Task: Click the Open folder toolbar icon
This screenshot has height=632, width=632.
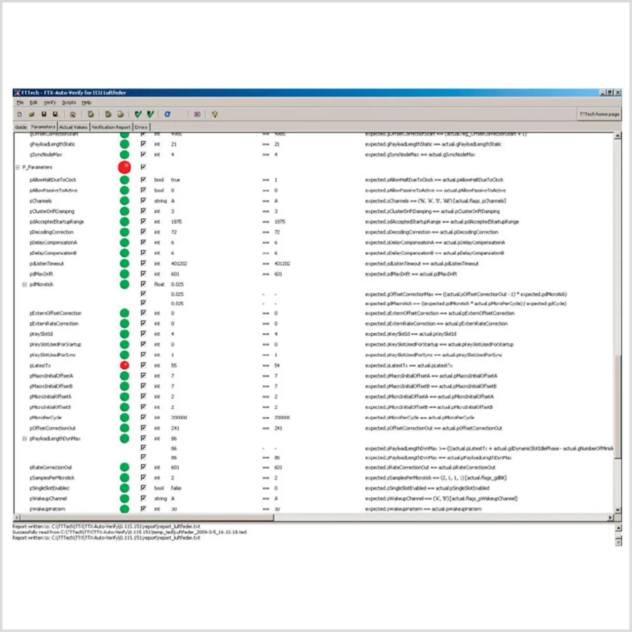Action: pos(32,114)
